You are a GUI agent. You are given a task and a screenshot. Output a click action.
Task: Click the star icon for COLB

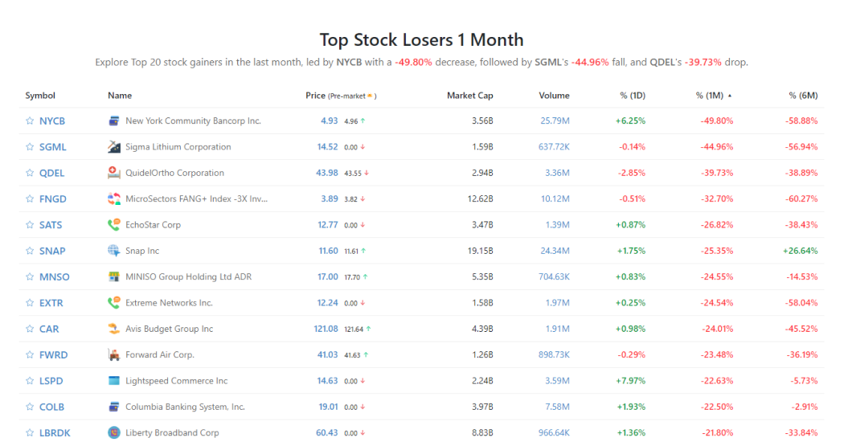[30, 407]
